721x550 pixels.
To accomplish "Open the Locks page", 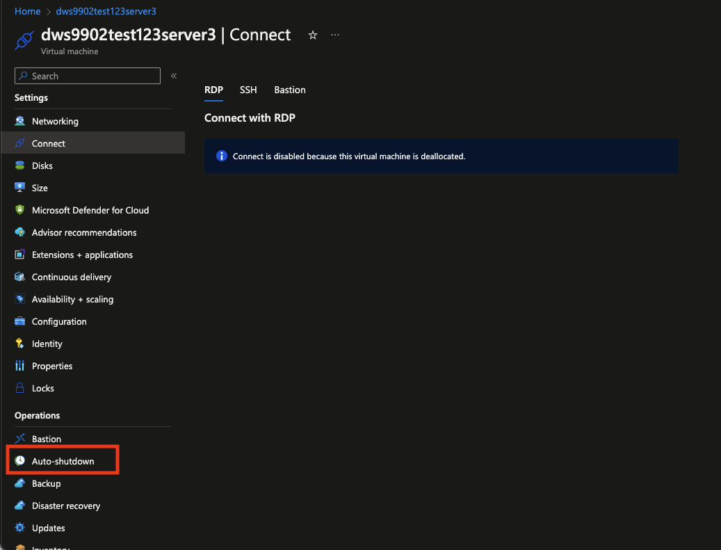I will point(93,388).
